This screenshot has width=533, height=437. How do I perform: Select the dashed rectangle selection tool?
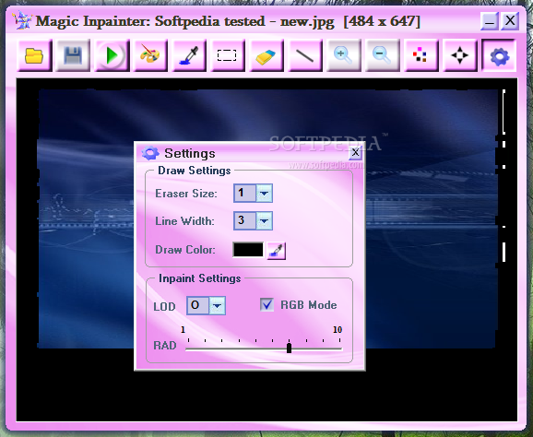click(x=228, y=55)
